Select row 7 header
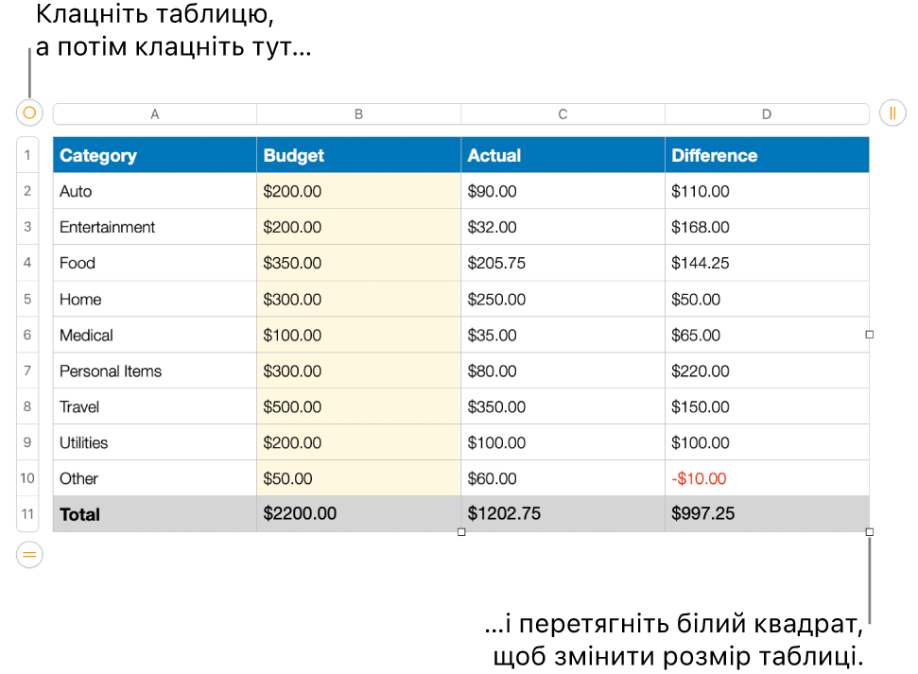 coord(27,370)
